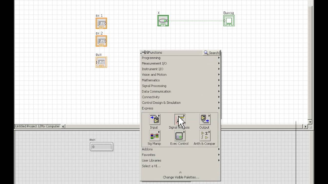Open the Connectivity category
Screen dimensions: 328x184
click(181, 97)
